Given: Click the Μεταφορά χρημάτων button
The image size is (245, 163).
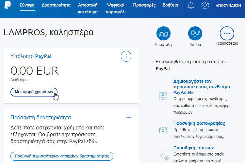Looking at the screenshot, I should coord(34,92).
